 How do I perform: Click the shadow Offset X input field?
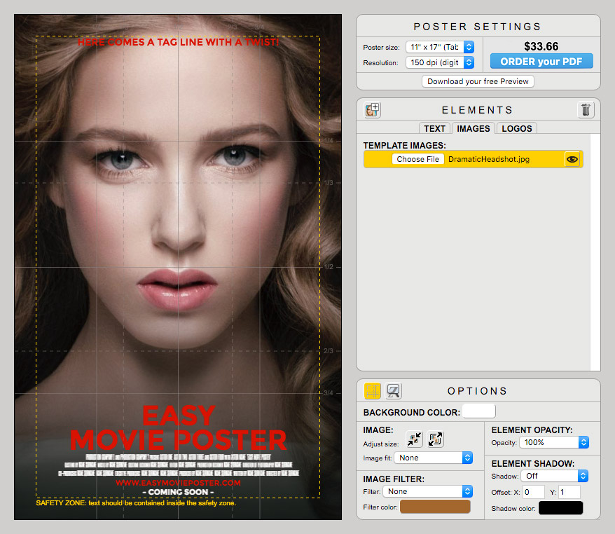coord(533,491)
